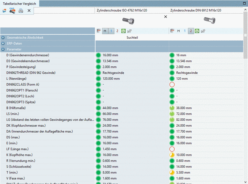This screenshot has width=248, height=184.
Task: Click the ISO 4762 M16x120 screw thumbnail
Action: [x=128, y=21]
